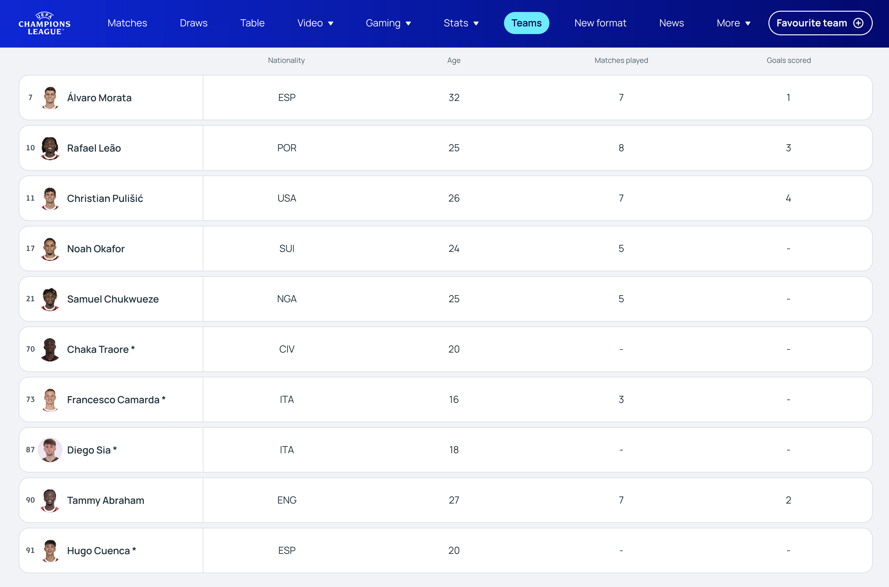Click Diego Sia's circular avatar
The height and width of the screenshot is (587, 889).
point(50,450)
